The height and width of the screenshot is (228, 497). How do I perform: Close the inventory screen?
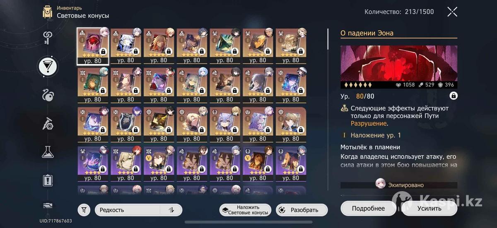pyautogui.click(x=452, y=12)
